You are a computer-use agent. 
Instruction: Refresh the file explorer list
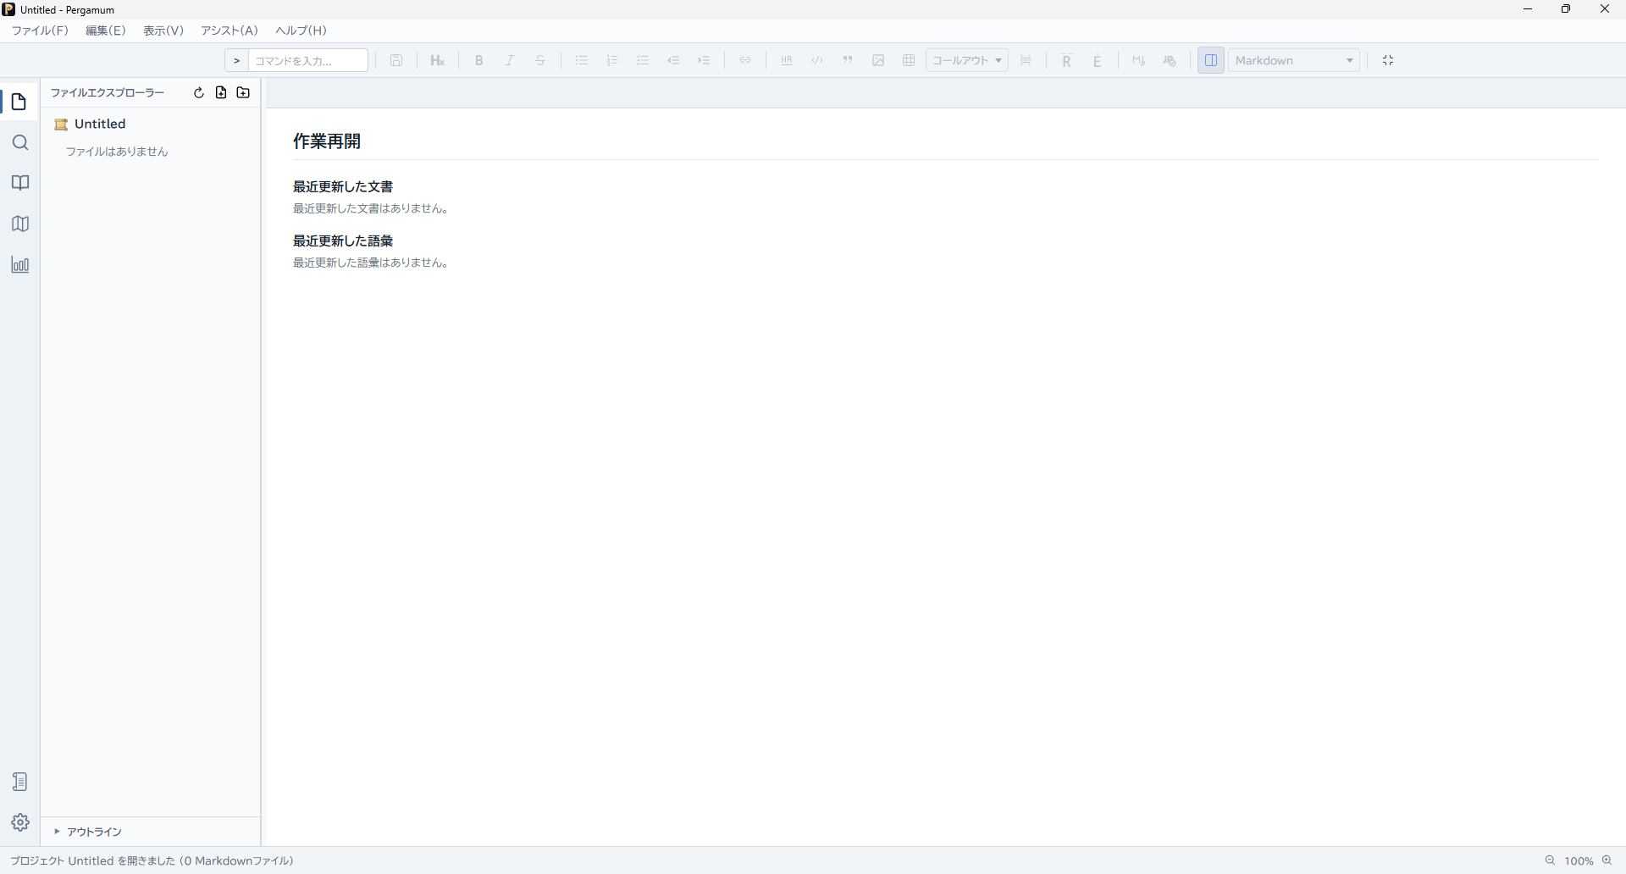click(x=199, y=93)
